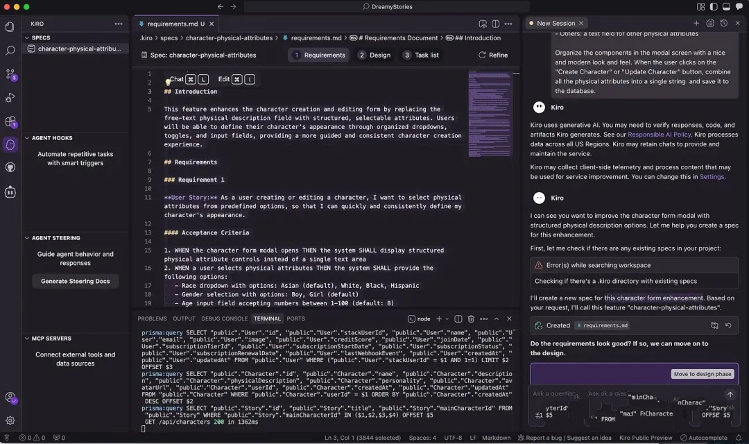The image size is (749, 444).
Task: Collapse the AGENT HOOKS section
Action: click(x=27, y=138)
